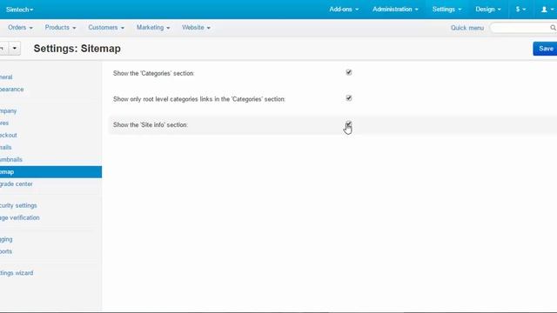Image resolution: width=557 pixels, height=313 pixels.
Task: Open the Image verification section
Action: click(19, 217)
